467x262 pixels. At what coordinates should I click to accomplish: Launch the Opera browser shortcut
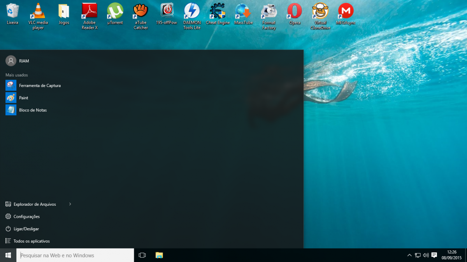click(295, 14)
